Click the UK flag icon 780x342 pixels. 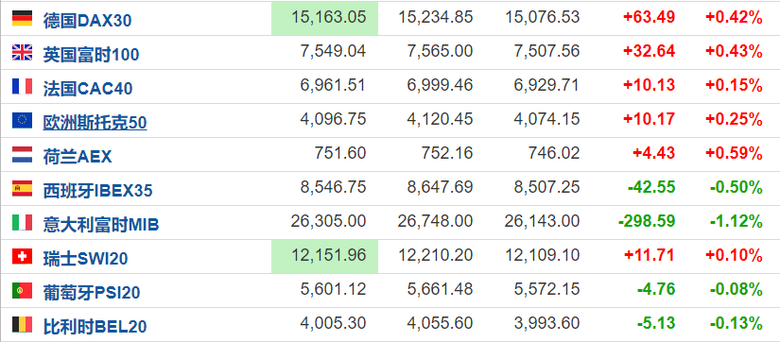click(23, 52)
